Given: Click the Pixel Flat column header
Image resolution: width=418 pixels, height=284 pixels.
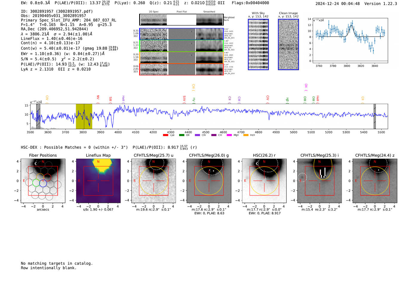Looking at the screenshot, I should [x=182, y=12].
